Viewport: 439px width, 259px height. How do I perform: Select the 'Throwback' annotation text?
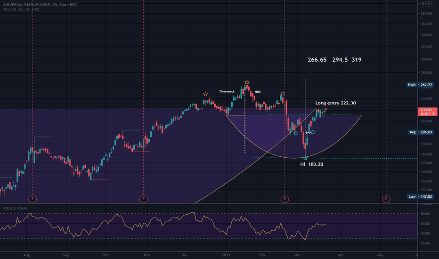227,91
